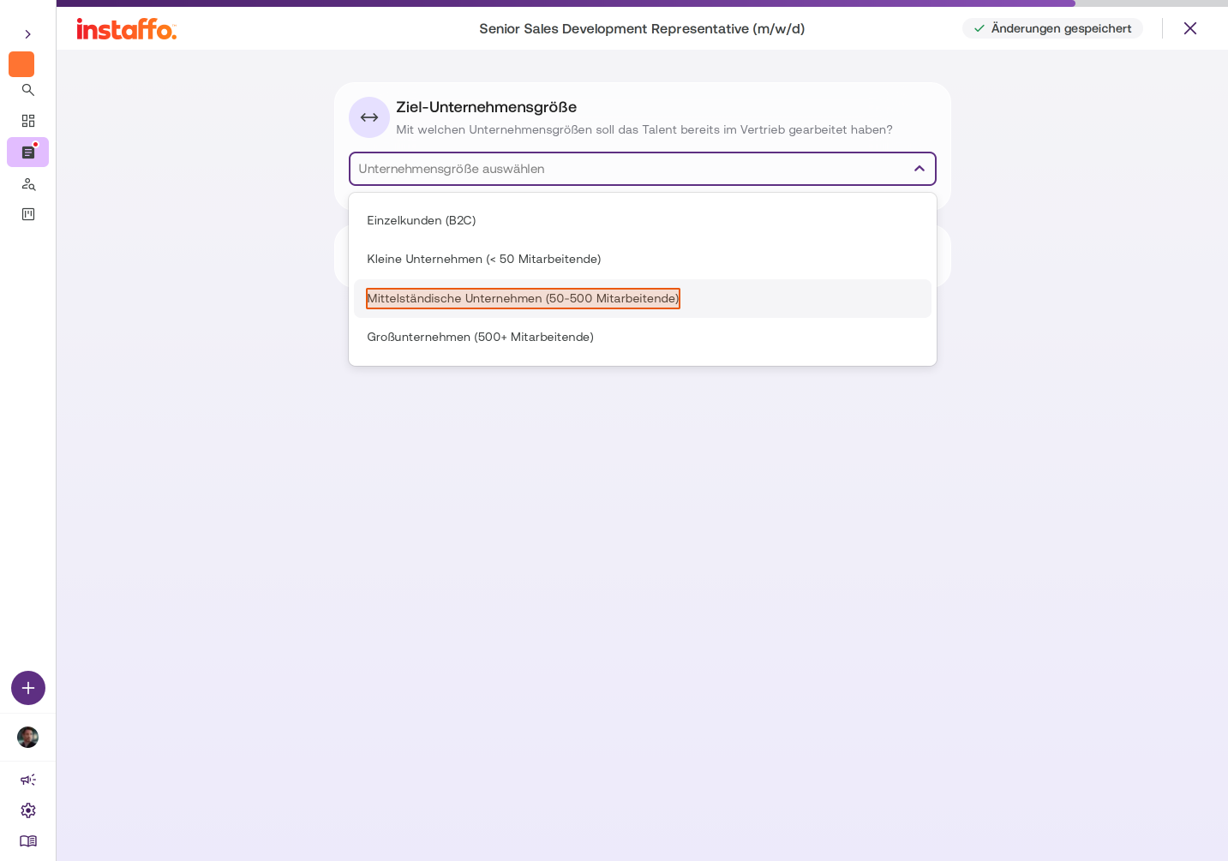Open the kanban board icon in sidebar

28,214
